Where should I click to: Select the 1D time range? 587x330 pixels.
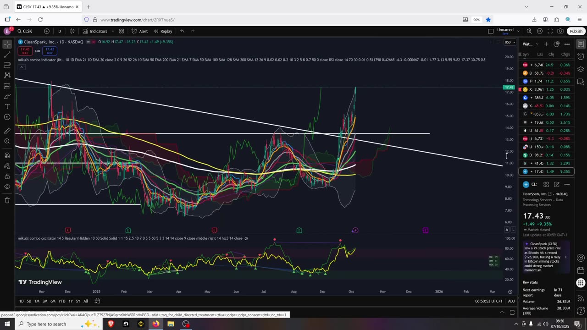pyautogui.click(x=21, y=301)
